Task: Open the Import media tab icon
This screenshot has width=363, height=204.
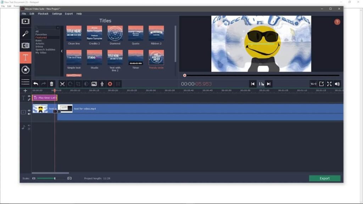Action: click(x=25, y=22)
